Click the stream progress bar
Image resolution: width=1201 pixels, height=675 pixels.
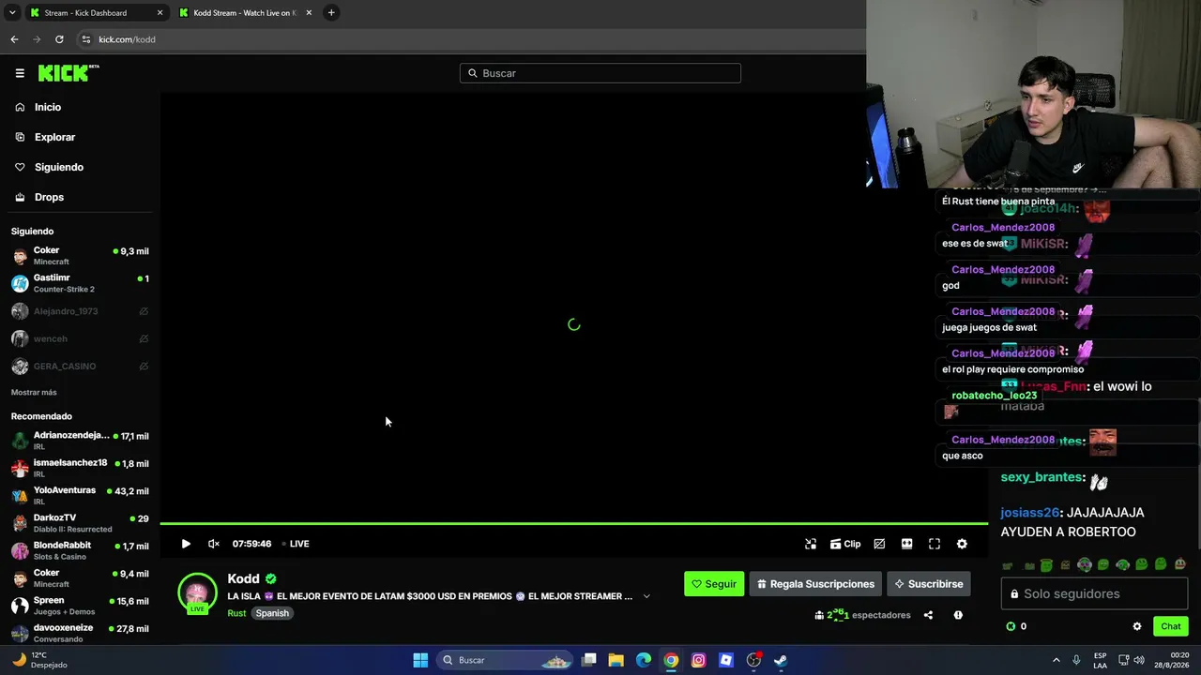[x=573, y=523]
